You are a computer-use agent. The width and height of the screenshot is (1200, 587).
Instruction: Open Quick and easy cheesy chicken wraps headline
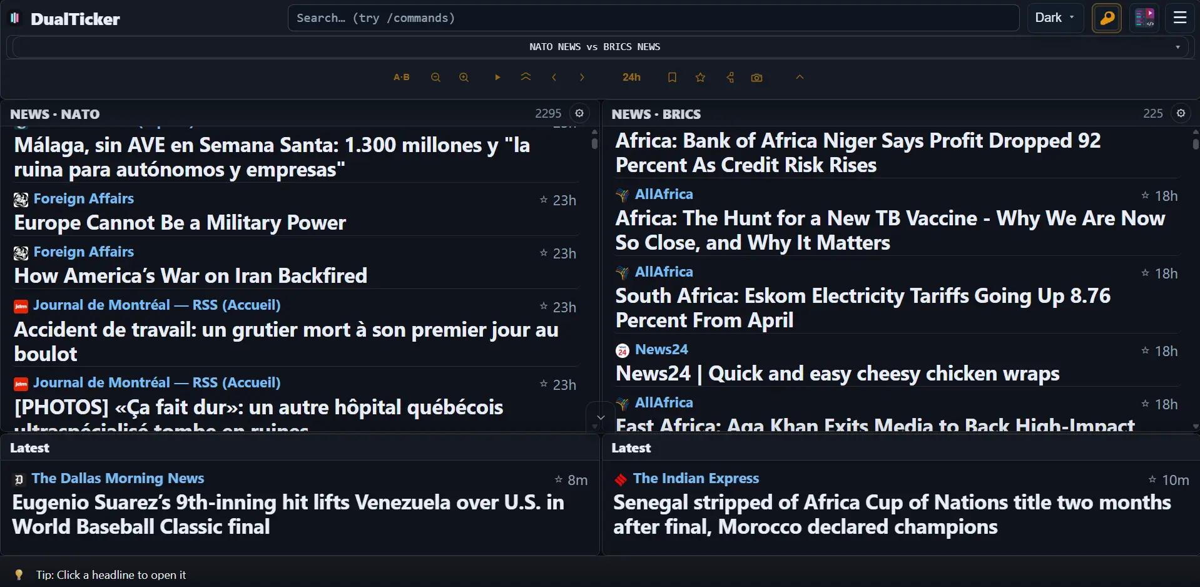(x=837, y=374)
